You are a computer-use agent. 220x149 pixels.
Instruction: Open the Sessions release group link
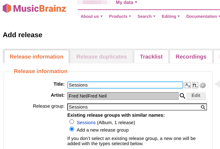[x=86, y=122]
